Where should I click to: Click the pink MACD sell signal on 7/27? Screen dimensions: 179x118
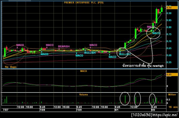point(20,45)
